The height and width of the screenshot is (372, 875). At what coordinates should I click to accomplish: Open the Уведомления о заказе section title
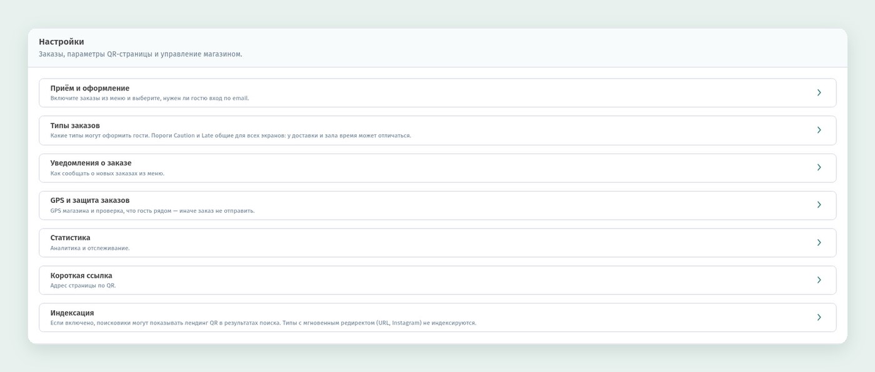tap(91, 163)
